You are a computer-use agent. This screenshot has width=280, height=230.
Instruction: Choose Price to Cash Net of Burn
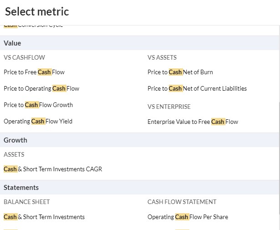tap(180, 72)
